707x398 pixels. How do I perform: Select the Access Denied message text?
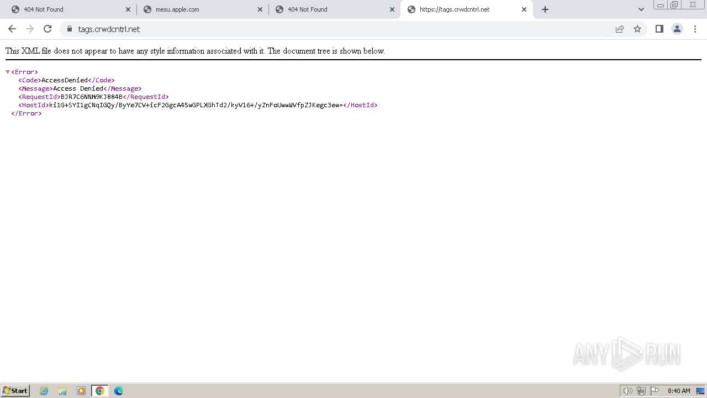pyautogui.click(x=78, y=88)
